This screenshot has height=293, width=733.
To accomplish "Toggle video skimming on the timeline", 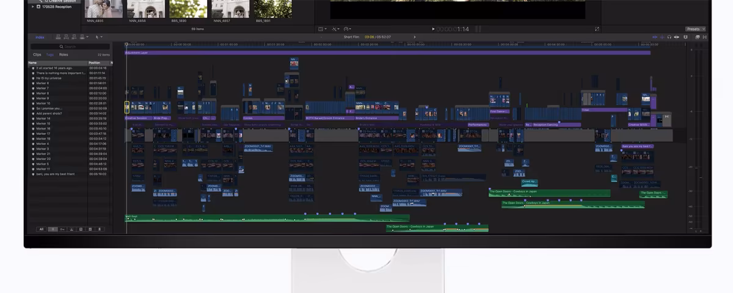I will click(655, 37).
